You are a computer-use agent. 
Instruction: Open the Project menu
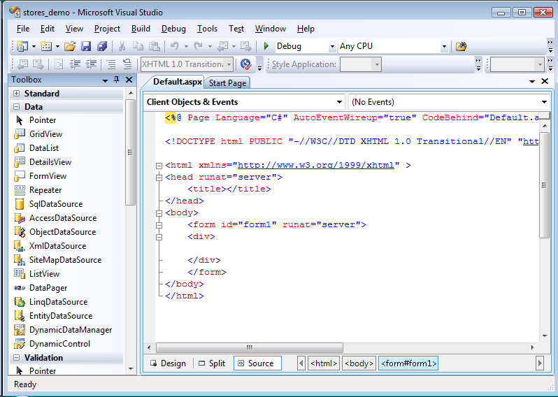click(107, 29)
